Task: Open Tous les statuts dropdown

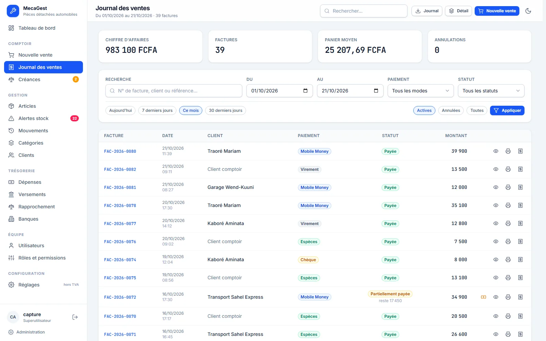Action: (491, 91)
